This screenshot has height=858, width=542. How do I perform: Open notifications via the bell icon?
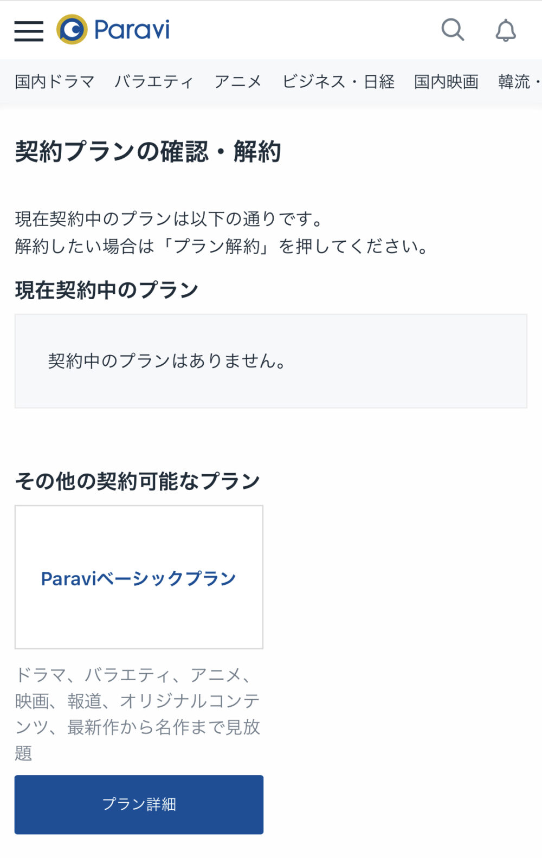505,30
